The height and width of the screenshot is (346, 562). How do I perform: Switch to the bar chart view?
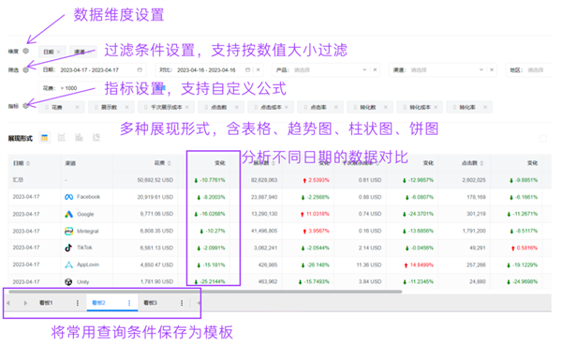coord(79,138)
